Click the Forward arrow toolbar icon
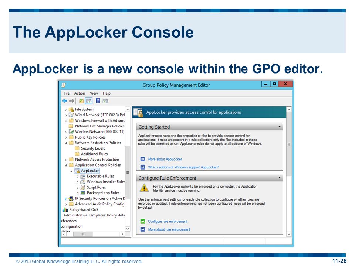 (x=72, y=101)
